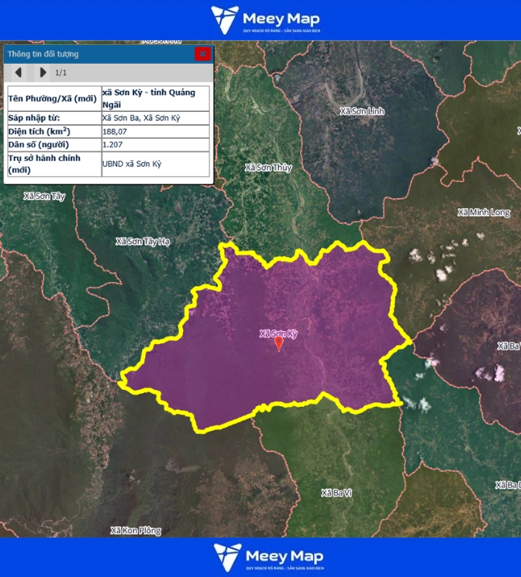Click the Xã Sơn Tây Hạ commune label
Viewport: 521px width, 577px height.
tap(142, 242)
